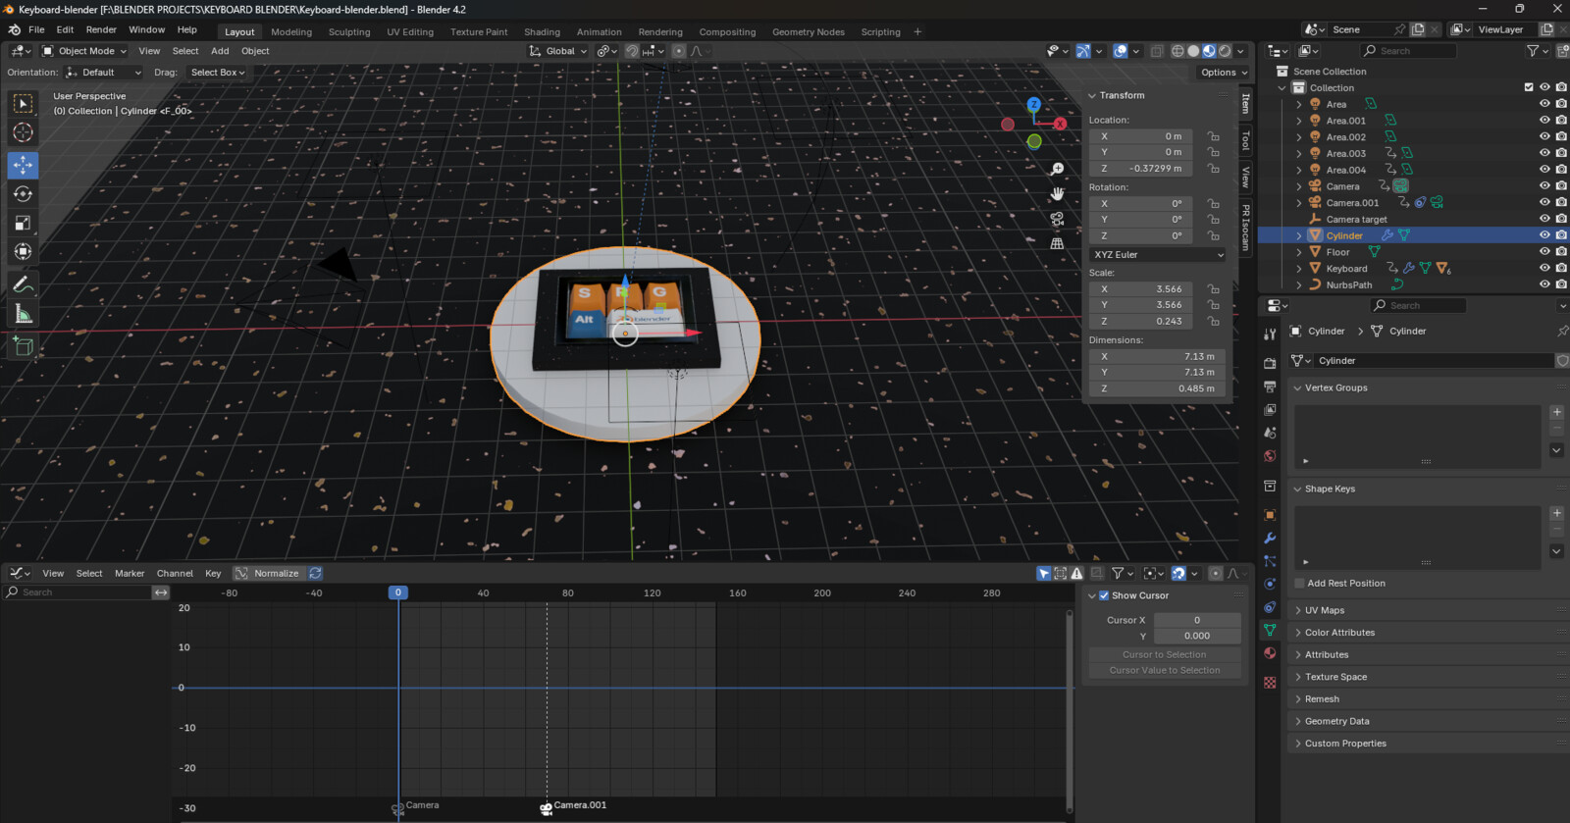The image size is (1570, 823).
Task: Expand the UV Maps panel
Action: [1325, 610]
